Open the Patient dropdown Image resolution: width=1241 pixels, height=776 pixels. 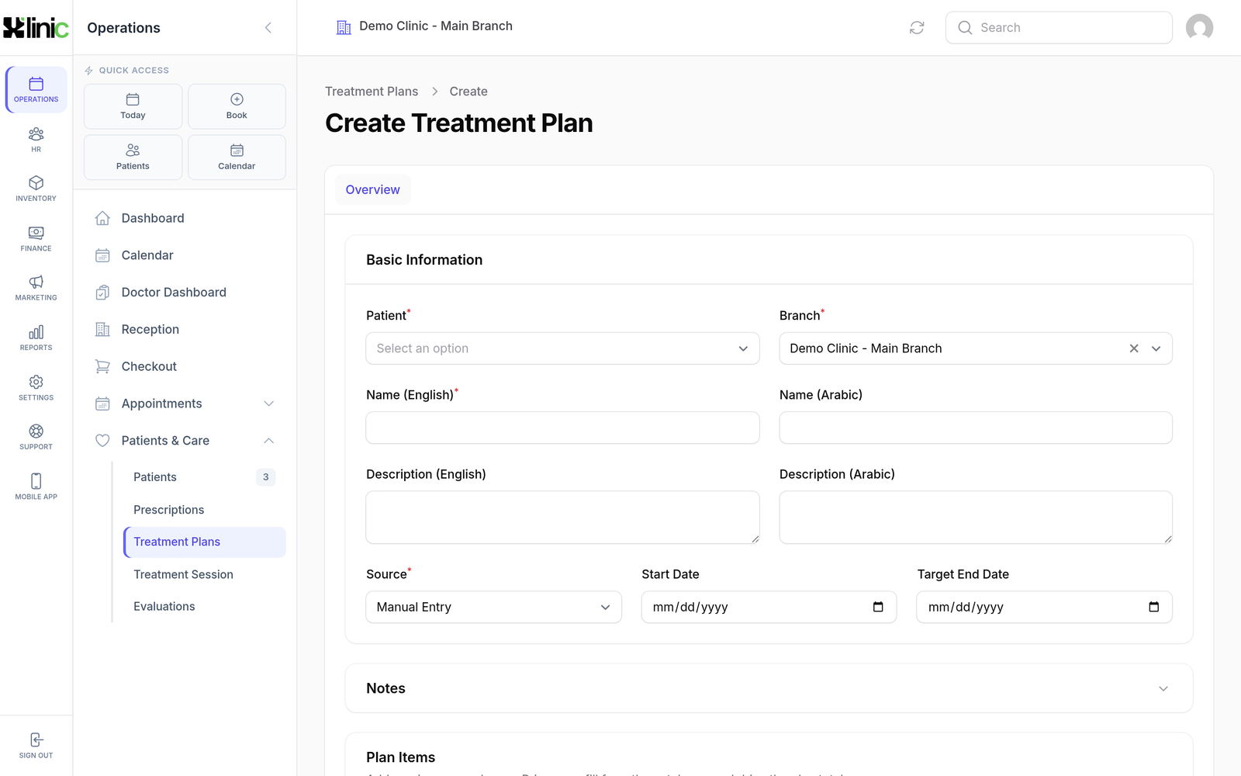point(562,348)
